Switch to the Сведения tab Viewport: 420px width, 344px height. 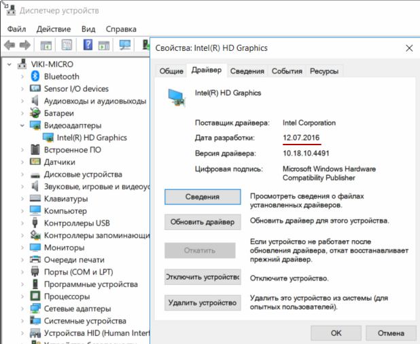[x=247, y=71]
